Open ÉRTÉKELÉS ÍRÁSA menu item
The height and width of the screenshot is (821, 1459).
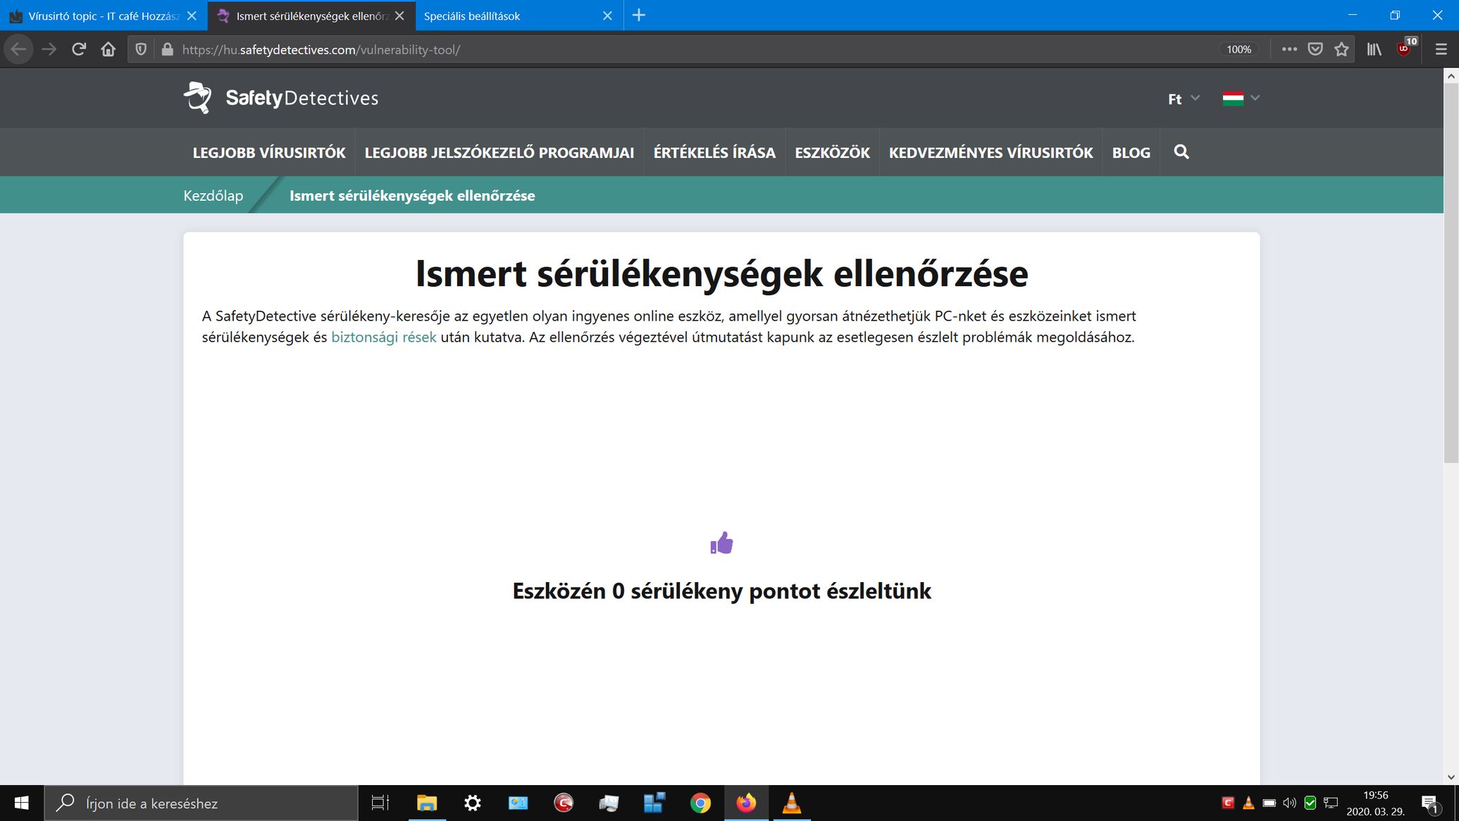(x=714, y=152)
